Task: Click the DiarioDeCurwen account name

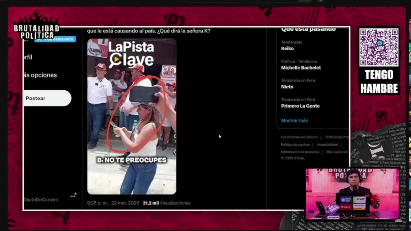Action: pyautogui.click(x=41, y=200)
